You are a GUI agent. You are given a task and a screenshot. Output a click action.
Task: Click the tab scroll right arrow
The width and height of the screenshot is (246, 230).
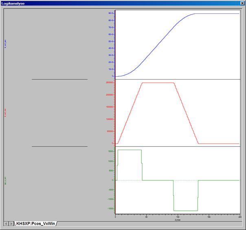click(11, 223)
